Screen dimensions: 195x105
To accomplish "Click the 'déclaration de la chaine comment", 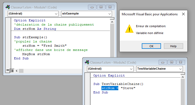I will [54, 25].
